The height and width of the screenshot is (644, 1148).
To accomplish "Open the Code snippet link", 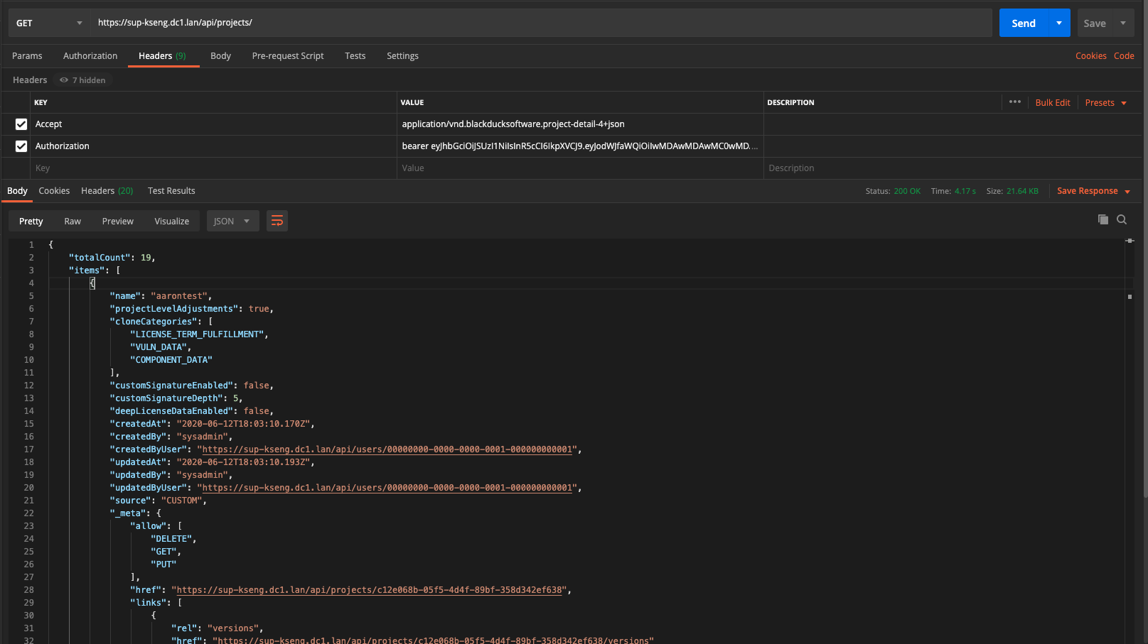I will (1124, 56).
